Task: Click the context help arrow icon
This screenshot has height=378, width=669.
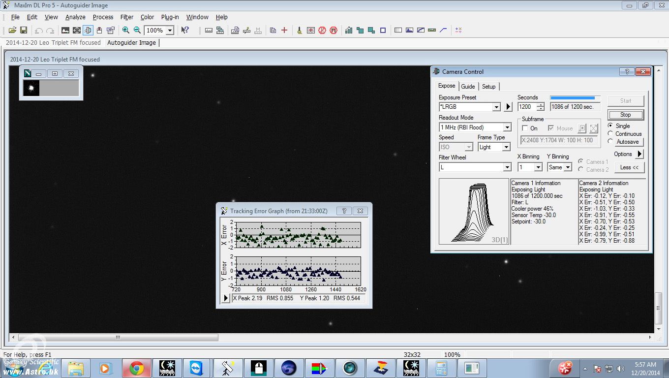Action: pyautogui.click(x=185, y=30)
